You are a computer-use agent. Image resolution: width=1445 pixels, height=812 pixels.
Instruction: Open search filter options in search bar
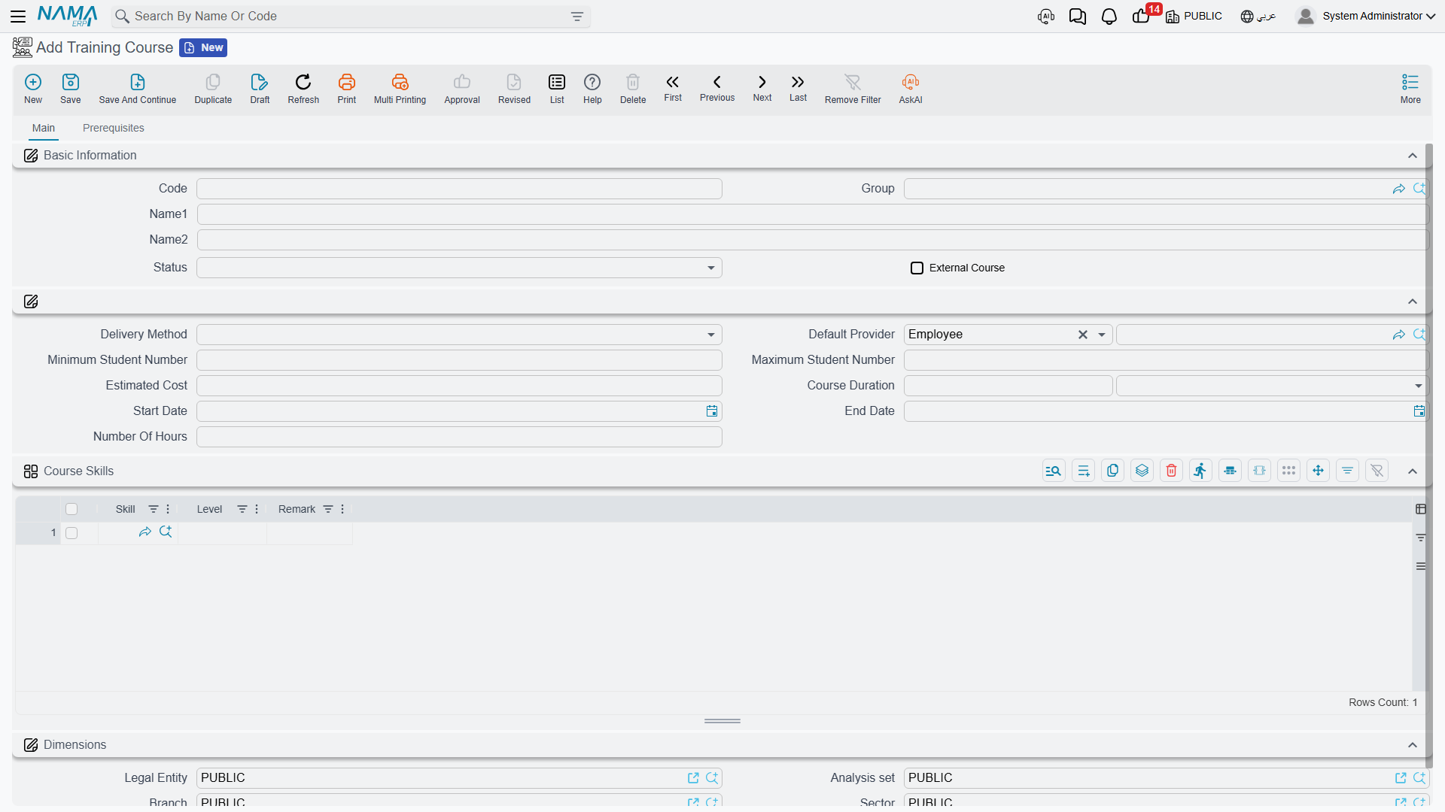click(577, 17)
